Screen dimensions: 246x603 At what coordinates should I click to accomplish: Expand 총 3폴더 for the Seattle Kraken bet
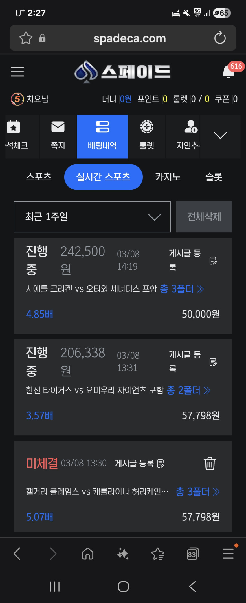pyautogui.click(x=182, y=289)
